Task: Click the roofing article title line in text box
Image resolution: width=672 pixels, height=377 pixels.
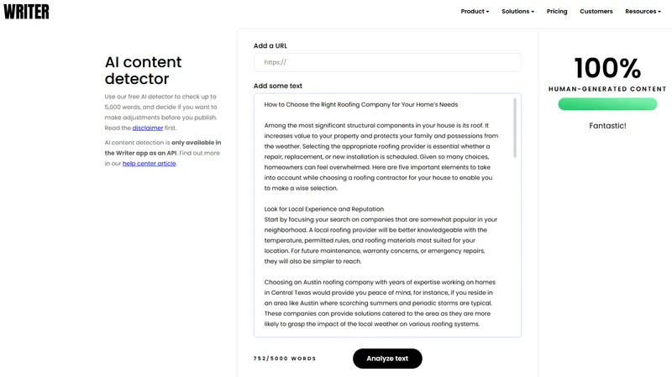Action: [361, 105]
